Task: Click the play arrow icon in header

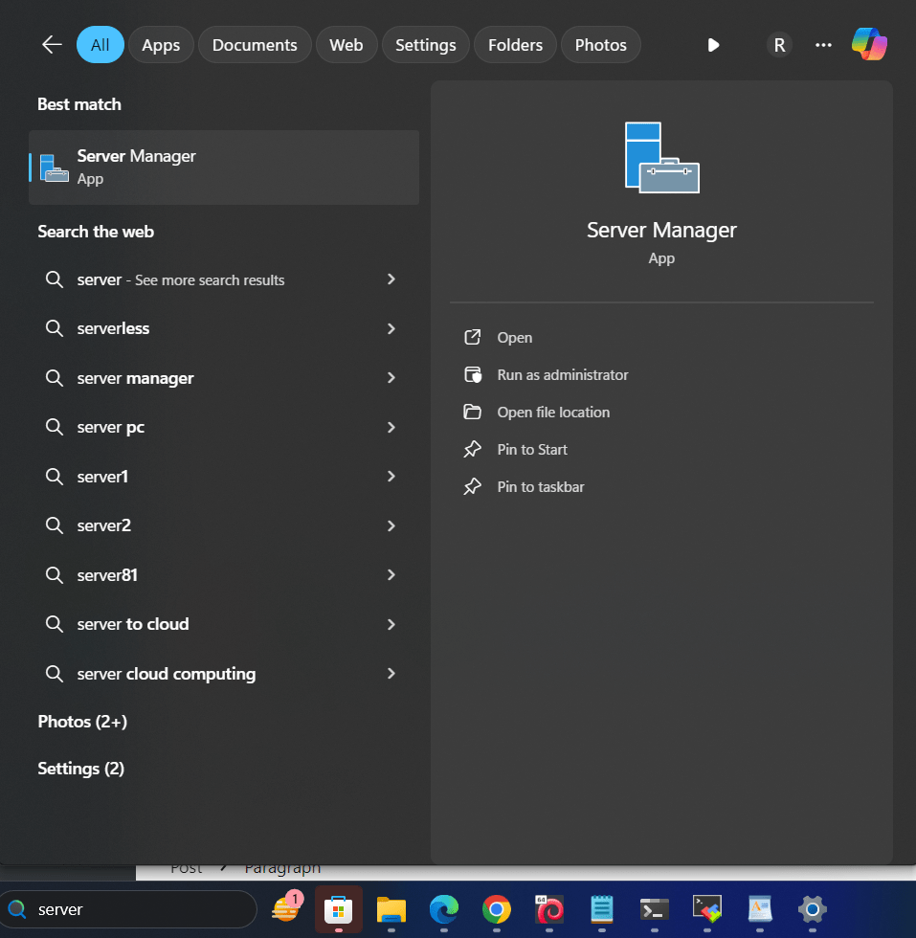Action: coord(713,45)
